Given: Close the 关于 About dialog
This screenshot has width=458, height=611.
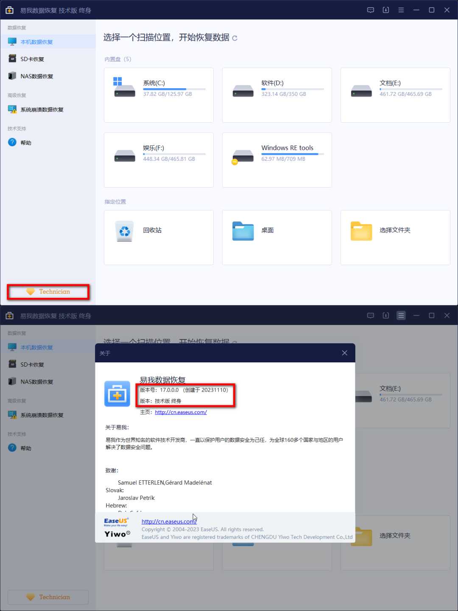Looking at the screenshot, I should 345,353.
